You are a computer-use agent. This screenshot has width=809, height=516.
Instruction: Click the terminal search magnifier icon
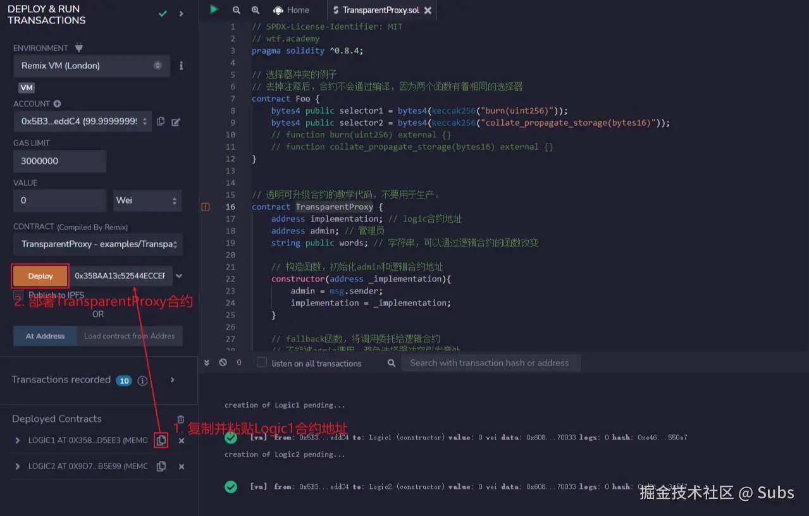(x=392, y=363)
